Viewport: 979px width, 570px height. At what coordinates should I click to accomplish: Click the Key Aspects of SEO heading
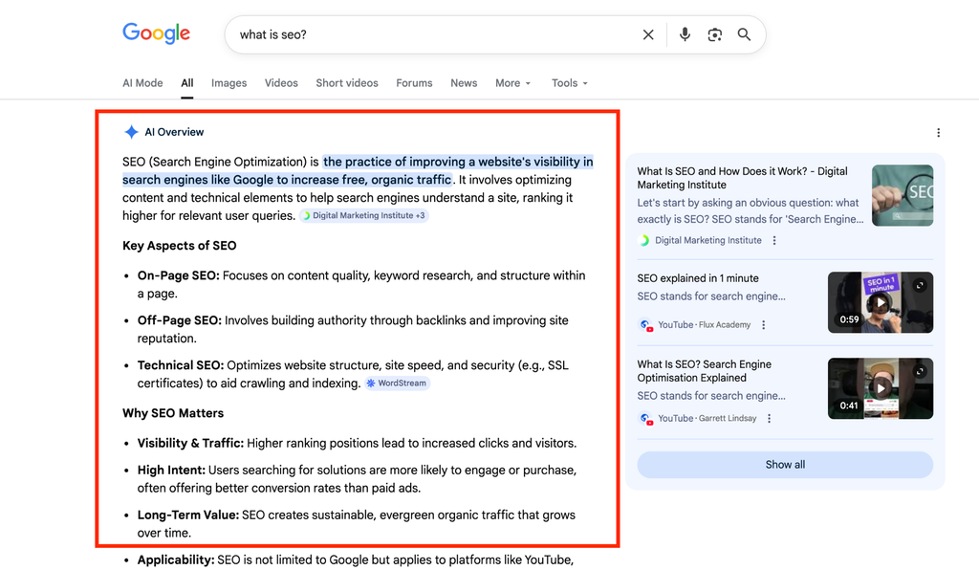pyautogui.click(x=179, y=246)
